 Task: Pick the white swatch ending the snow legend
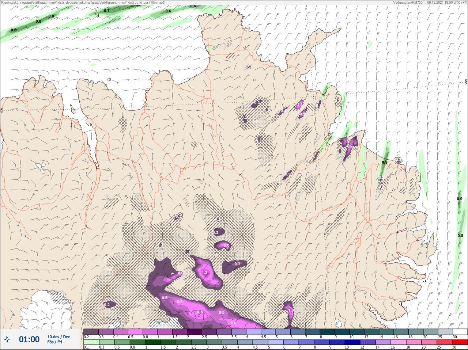460,332
